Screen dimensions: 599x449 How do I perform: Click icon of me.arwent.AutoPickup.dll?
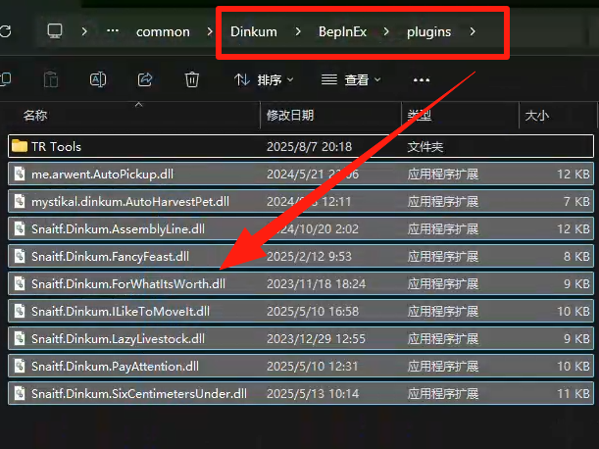pos(20,174)
